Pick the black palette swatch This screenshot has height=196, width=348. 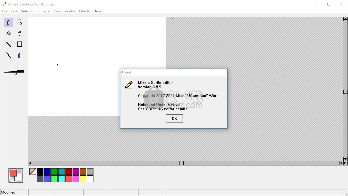40,172
